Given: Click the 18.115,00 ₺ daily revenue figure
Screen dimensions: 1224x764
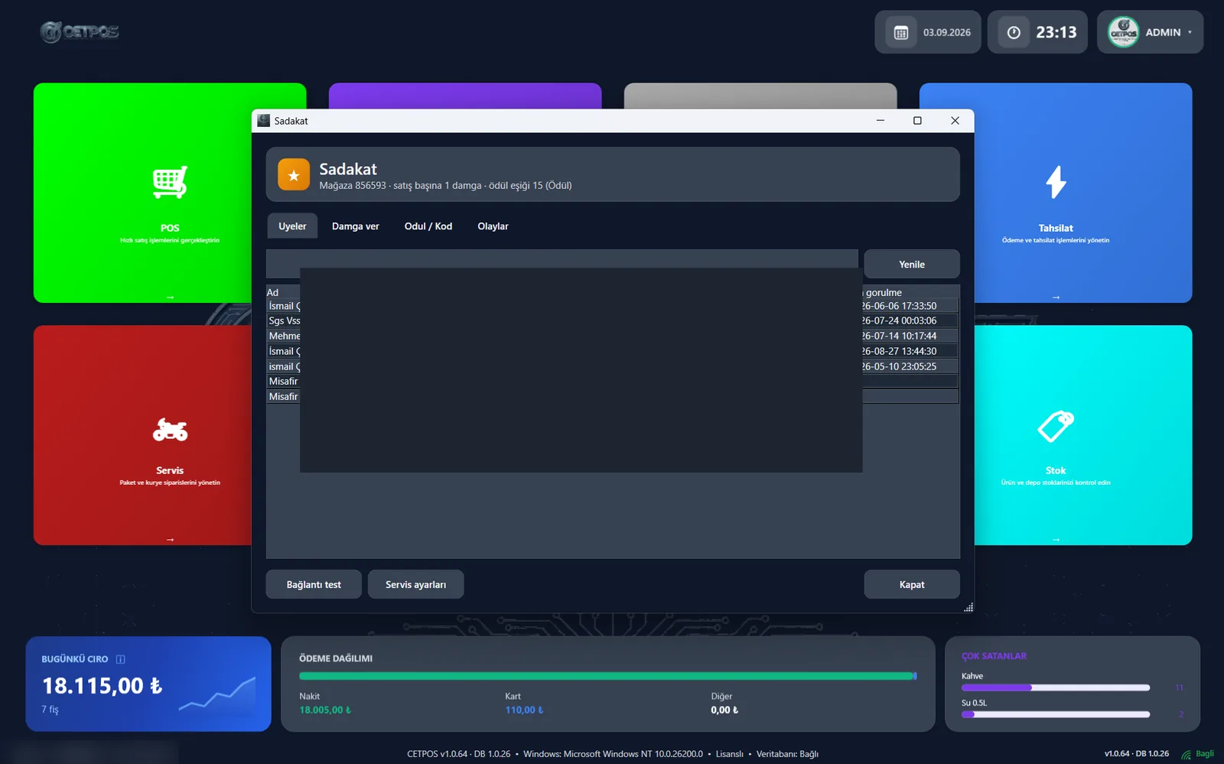Looking at the screenshot, I should click(102, 686).
